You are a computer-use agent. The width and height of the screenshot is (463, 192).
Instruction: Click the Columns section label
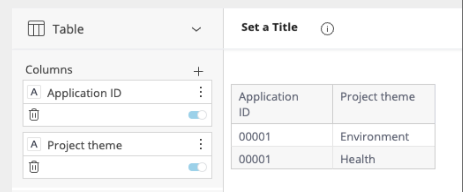tap(49, 69)
